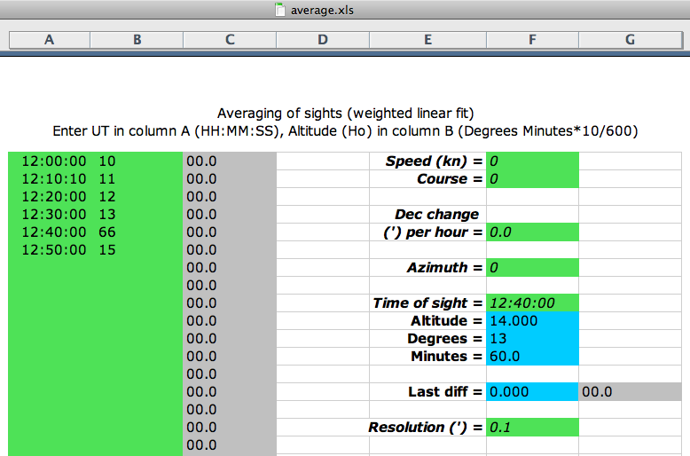Viewport: 690px width, 456px height.
Task: Select the Degrees result cell showing 13
Action: point(532,339)
